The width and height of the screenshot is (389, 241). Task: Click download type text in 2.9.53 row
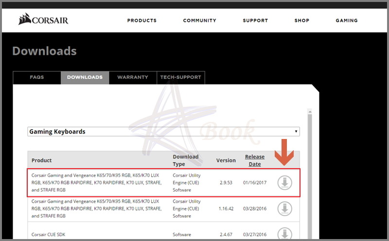pyautogui.click(x=187, y=183)
